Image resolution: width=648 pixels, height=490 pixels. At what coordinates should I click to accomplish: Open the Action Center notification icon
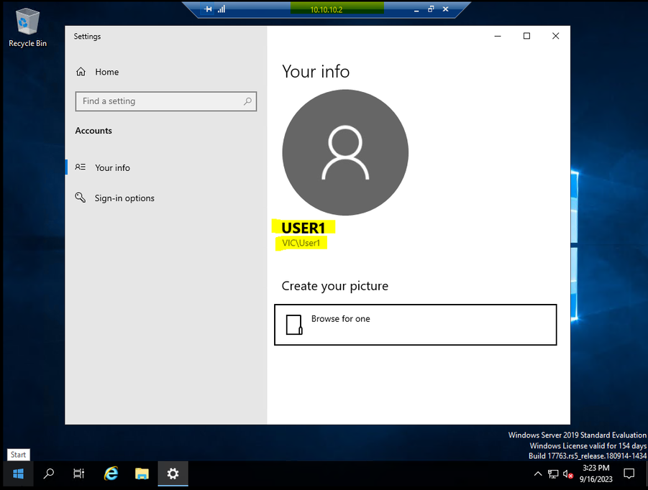point(629,473)
